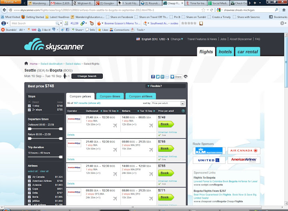Click the Home house icon in breadcrumb
This screenshot has height=211, width=288.
(26, 64)
